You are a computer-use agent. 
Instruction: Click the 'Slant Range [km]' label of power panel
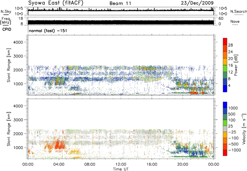tap(9, 65)
